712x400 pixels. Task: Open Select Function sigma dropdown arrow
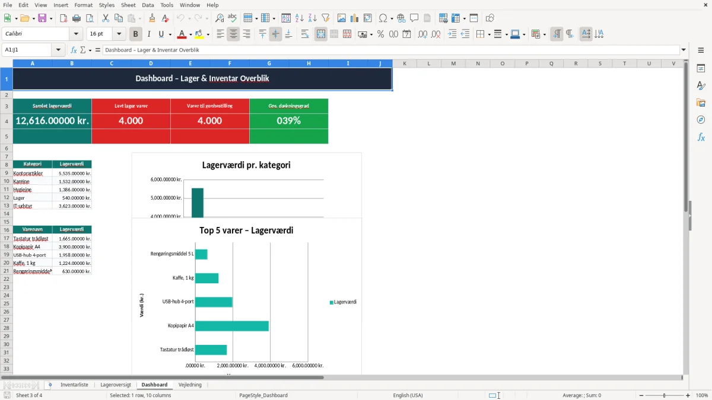[90, 50]
